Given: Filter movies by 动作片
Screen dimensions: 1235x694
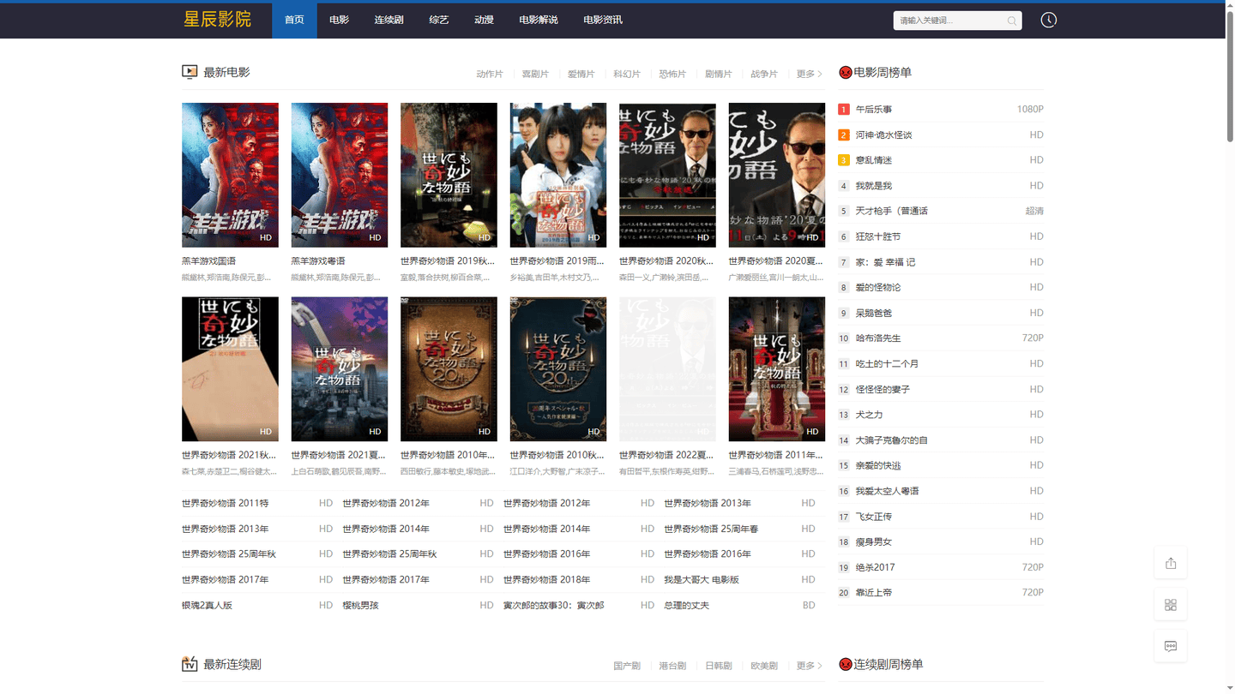Looking at the screenshot, I should (x=490, y=74).
